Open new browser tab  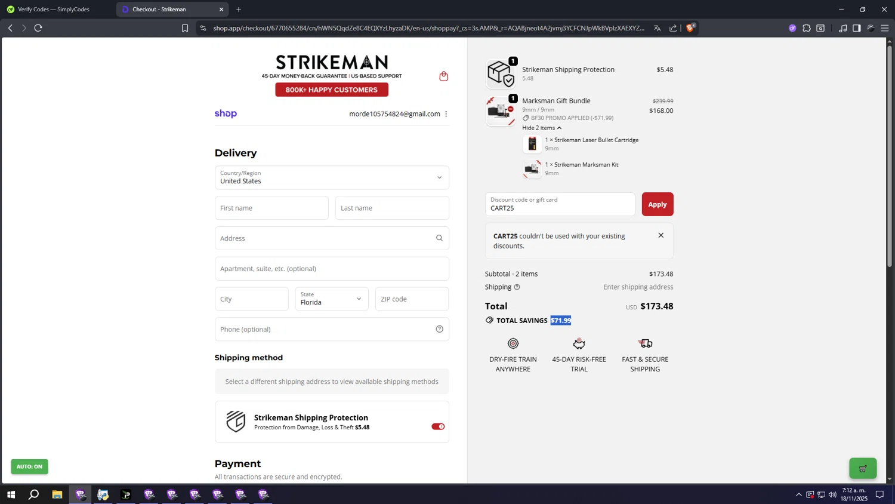pyautogui.click(x=239, y=10)
